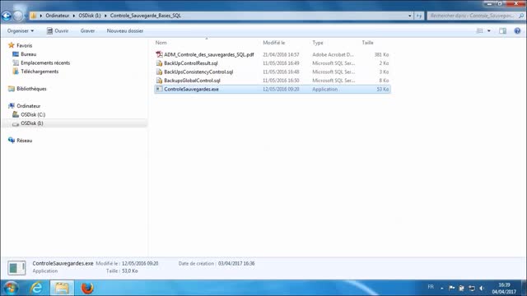Open the address bar history dropdown
This screenshot has width=527, height=296.
tap(410, 16)
